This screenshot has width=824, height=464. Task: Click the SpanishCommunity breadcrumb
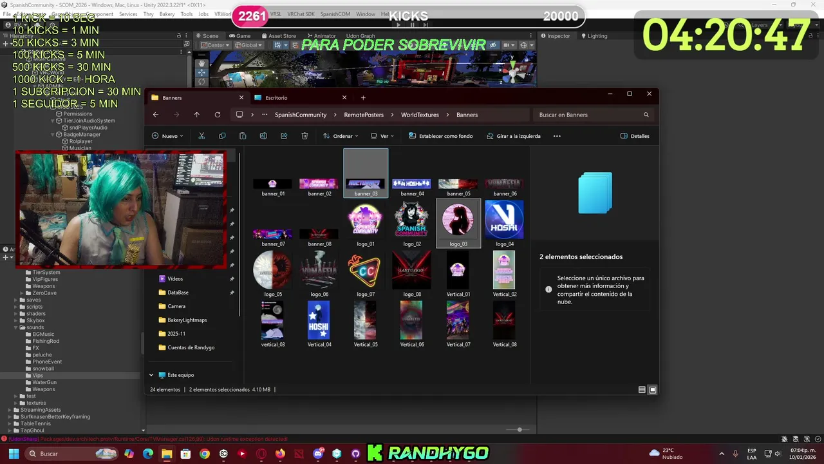click(301, 115)
